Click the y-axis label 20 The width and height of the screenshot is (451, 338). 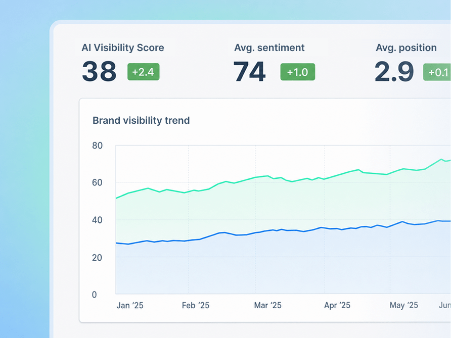[97, 258]
